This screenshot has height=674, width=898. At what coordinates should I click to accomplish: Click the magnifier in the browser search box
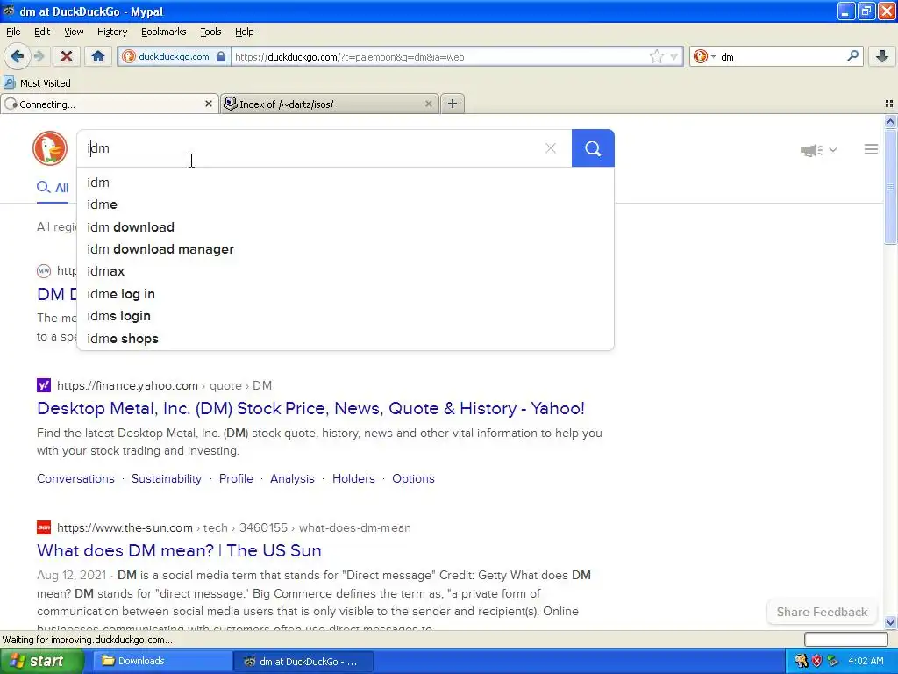(x=852, y=56)
